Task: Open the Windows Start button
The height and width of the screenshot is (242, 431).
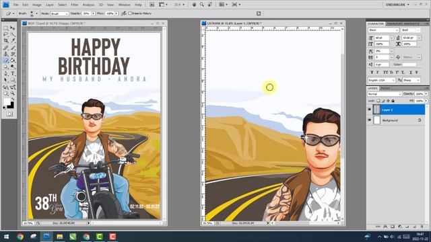Action: [x=6, y=237]
